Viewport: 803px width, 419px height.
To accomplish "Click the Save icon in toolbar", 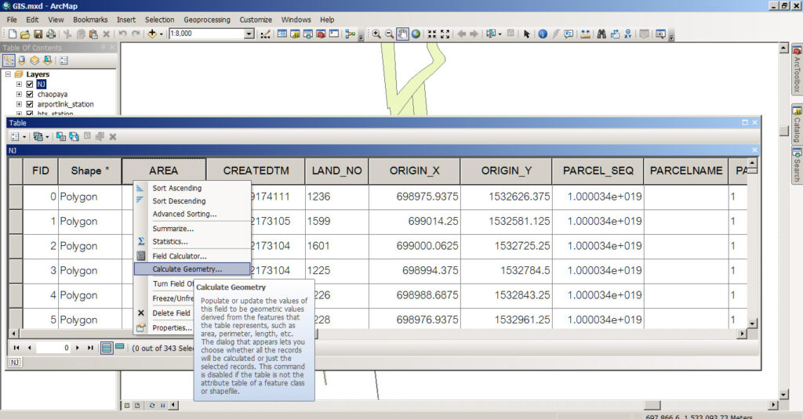I will 38,34.
